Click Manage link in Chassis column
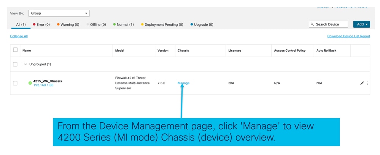Screen dimensions: 380x155 tap(183, 83)
